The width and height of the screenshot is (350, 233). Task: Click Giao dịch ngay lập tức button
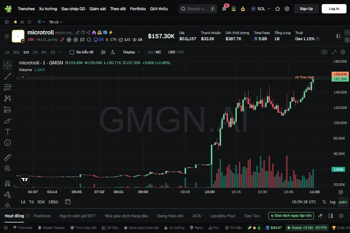[x=291, y=216]
